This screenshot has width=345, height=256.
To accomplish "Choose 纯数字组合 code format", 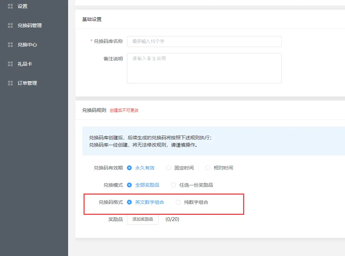I will pos(178,202).
